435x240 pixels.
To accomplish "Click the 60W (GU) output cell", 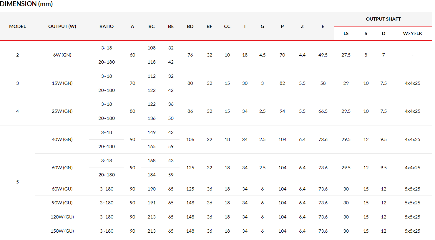I will pos(62,189).
